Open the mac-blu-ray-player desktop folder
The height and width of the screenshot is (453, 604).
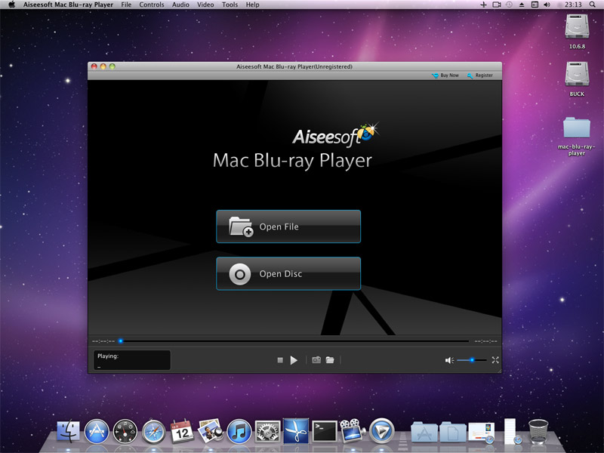coord(577,130)
